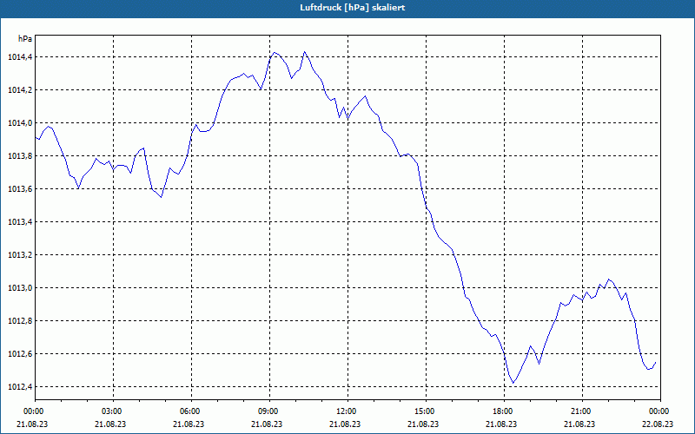695x434 pixels.
Task: Select the 1013,6 axis value
Action: [x=20, y=189]
